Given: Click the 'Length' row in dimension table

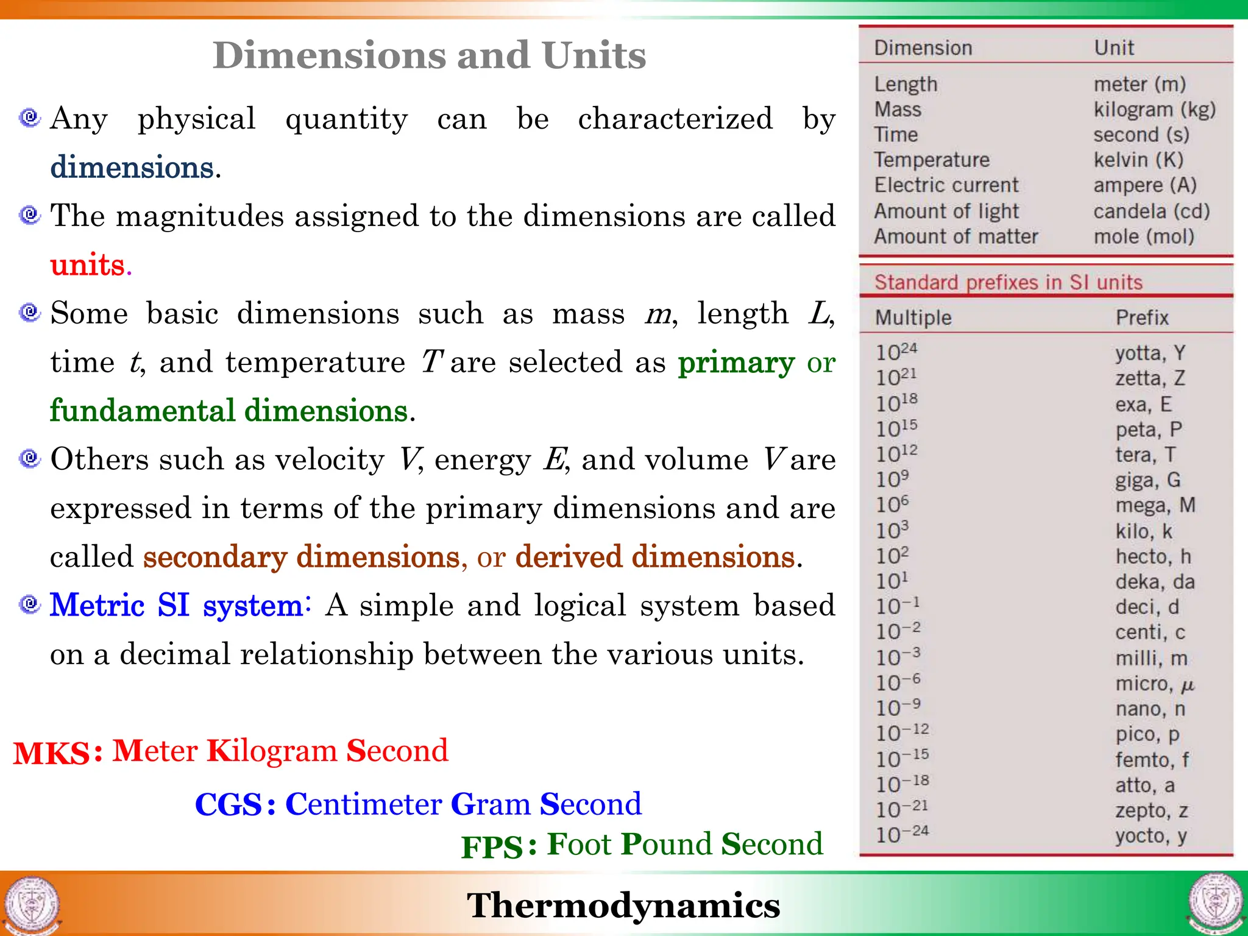Looking at the screenshot, I should (1046, 84).
